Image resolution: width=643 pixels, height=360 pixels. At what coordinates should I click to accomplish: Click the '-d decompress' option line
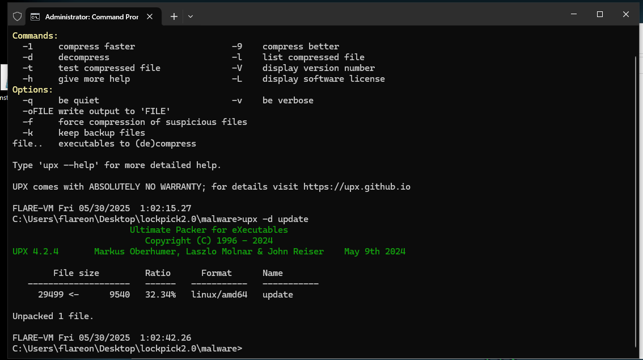tap(66, 57)
